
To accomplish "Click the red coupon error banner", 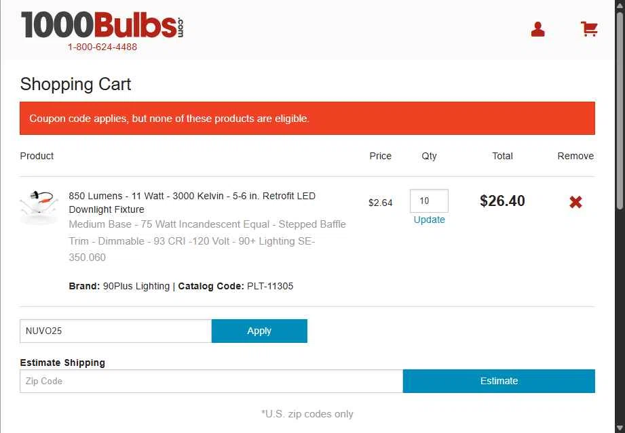I will [307, 119].
